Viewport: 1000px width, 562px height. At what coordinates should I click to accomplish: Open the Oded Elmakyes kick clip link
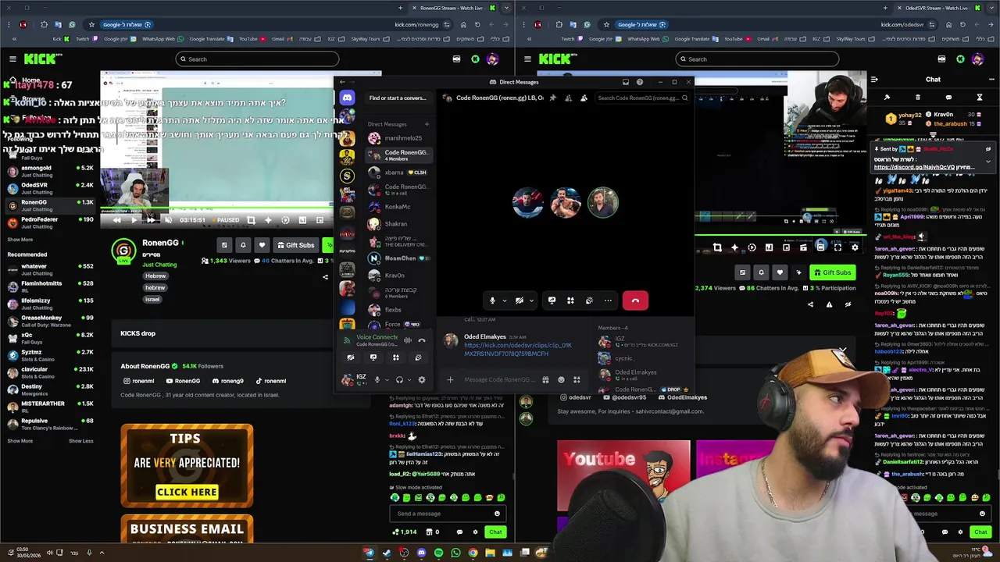pyautogui.click(x=518, y=350)
